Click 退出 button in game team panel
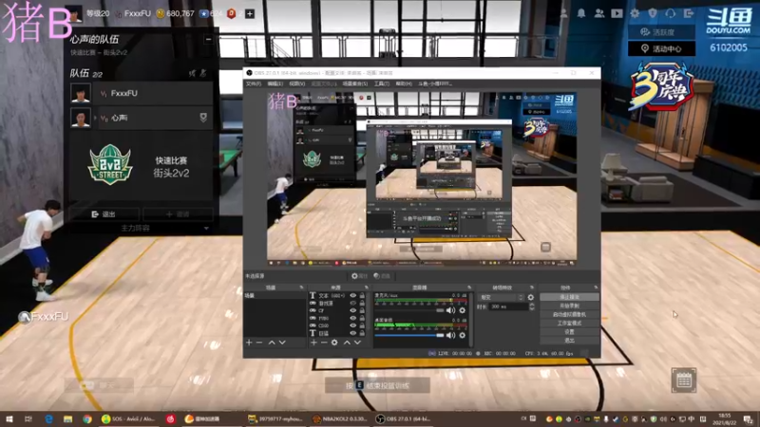This screenshot has height=427, width=760. (104, 214)
